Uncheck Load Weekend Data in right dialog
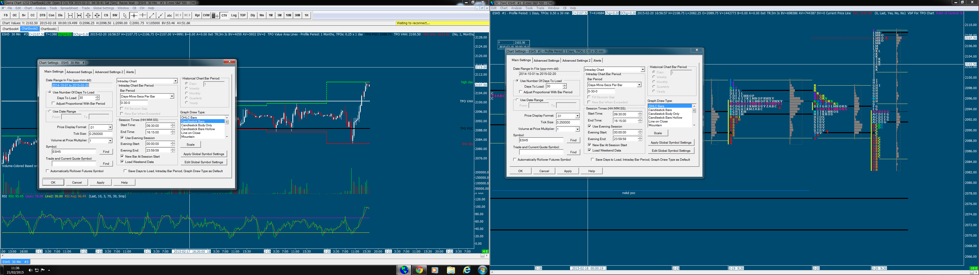The image size is (979, 275). click(589, 150)
